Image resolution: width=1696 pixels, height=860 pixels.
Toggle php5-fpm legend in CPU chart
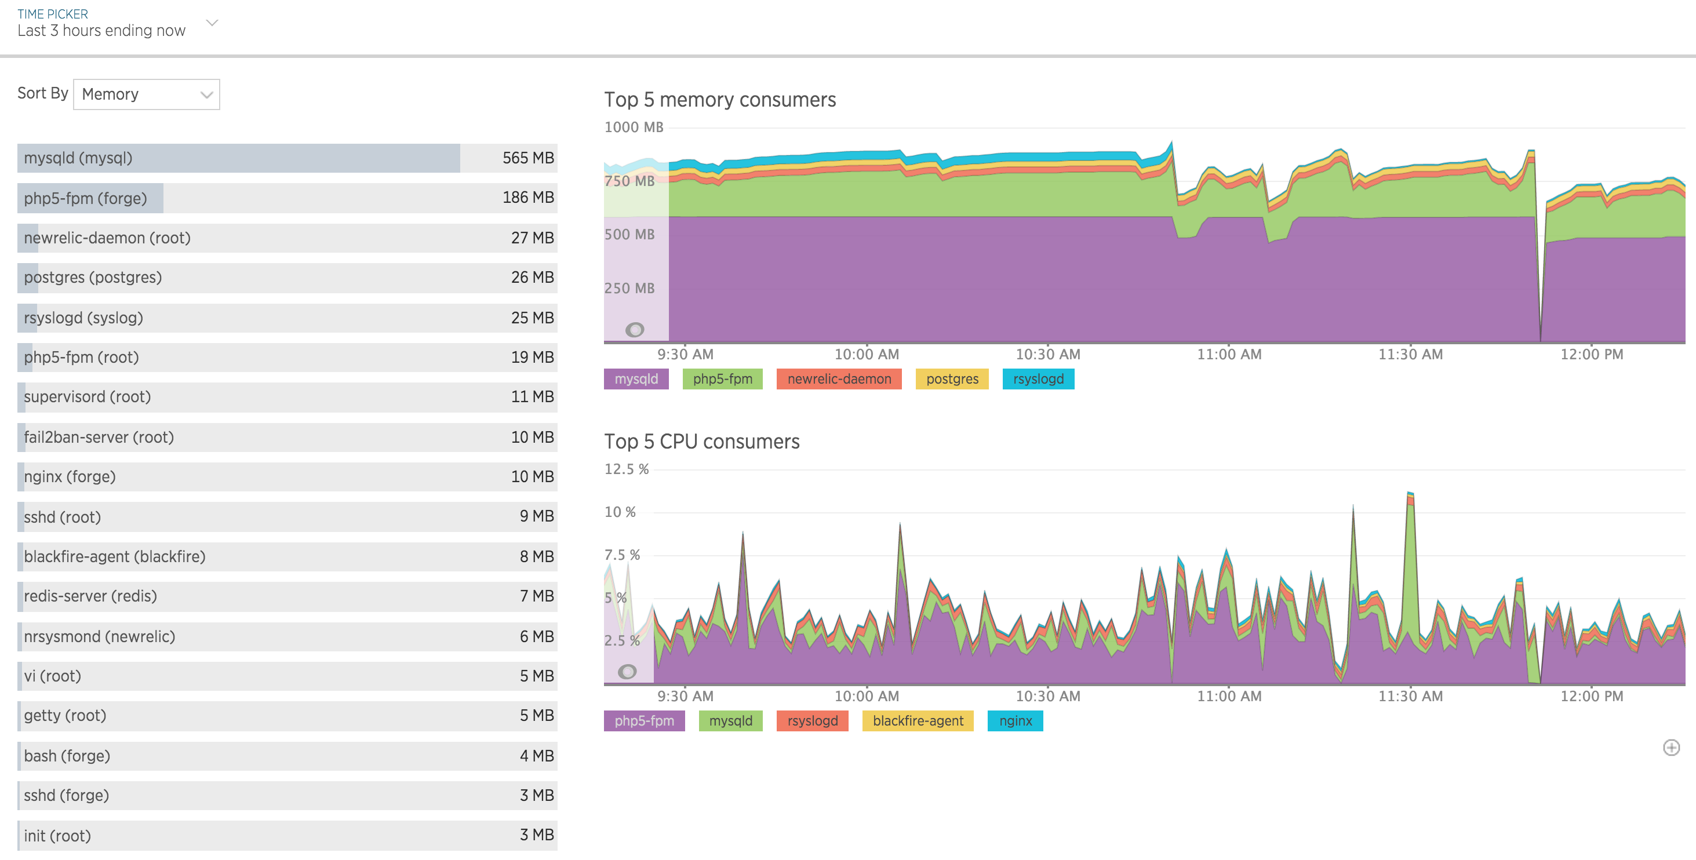(x=644, y=720)
